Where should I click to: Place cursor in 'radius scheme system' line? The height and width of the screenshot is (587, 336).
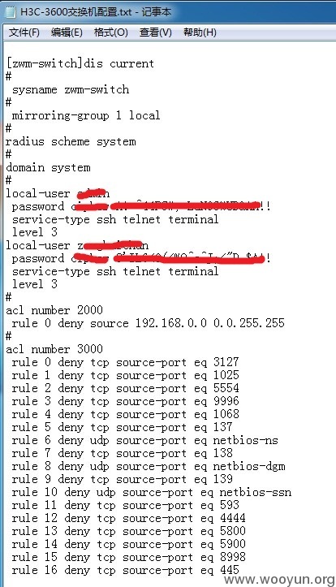tap(71, 142)
